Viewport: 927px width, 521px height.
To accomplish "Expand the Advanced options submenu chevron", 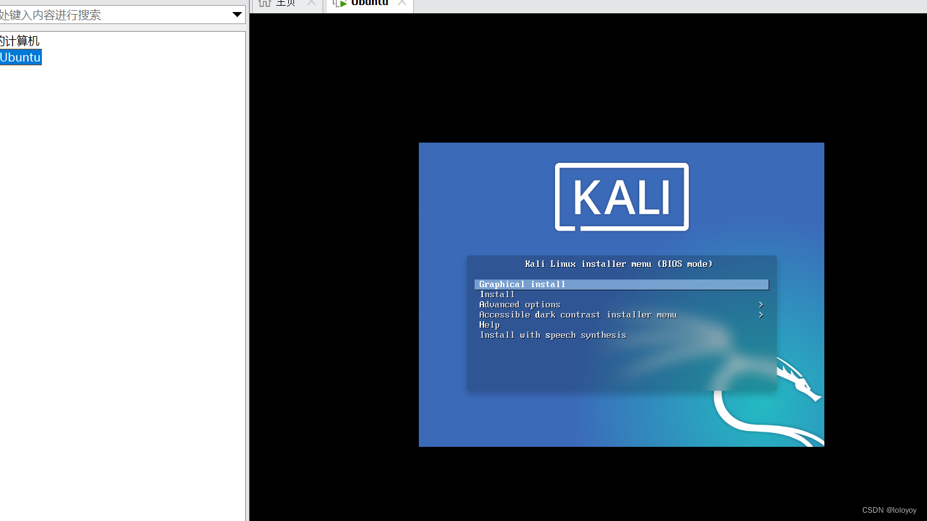I will tap(760, 304).
